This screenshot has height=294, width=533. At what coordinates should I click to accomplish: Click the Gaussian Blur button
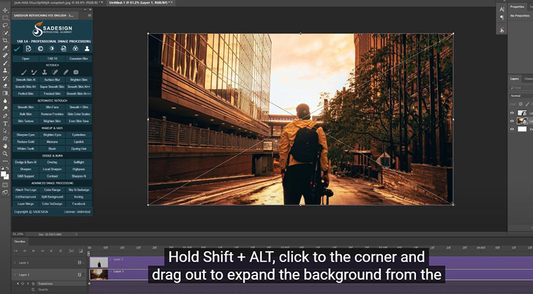click(x=79, y=58)
